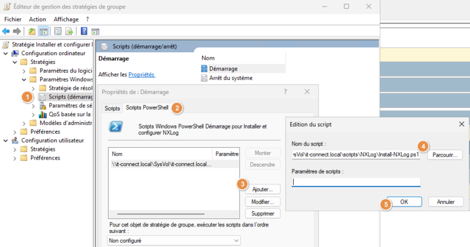470x247 pixels.
Task: Switch to the Scripts tab
Action: pos(112,109)
